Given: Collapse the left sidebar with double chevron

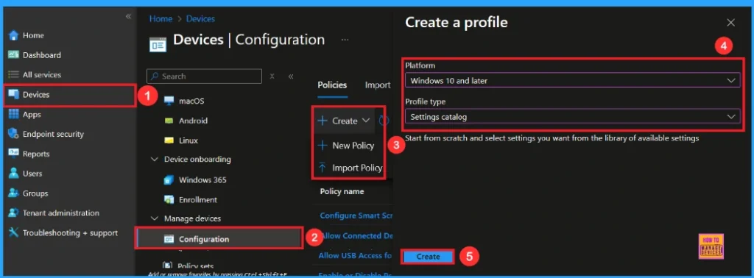Looking at the screenshot, I should click(128, 16).
